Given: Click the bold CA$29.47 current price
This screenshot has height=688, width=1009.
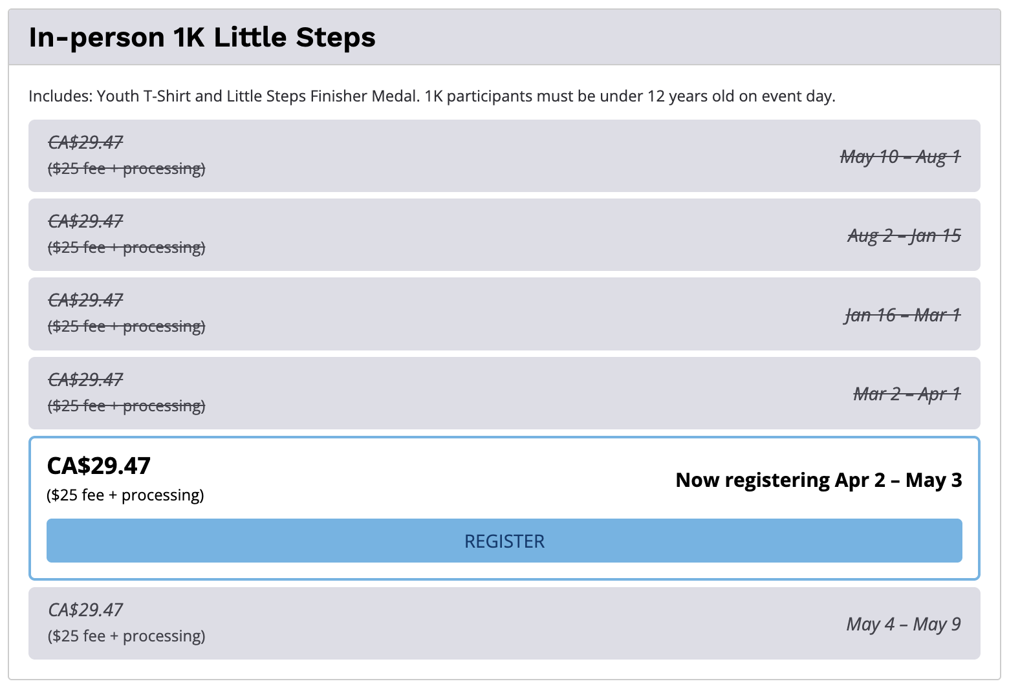Looking at the screenshot, I should 99,466.
